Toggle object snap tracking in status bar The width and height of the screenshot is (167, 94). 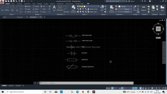point(133,88)
